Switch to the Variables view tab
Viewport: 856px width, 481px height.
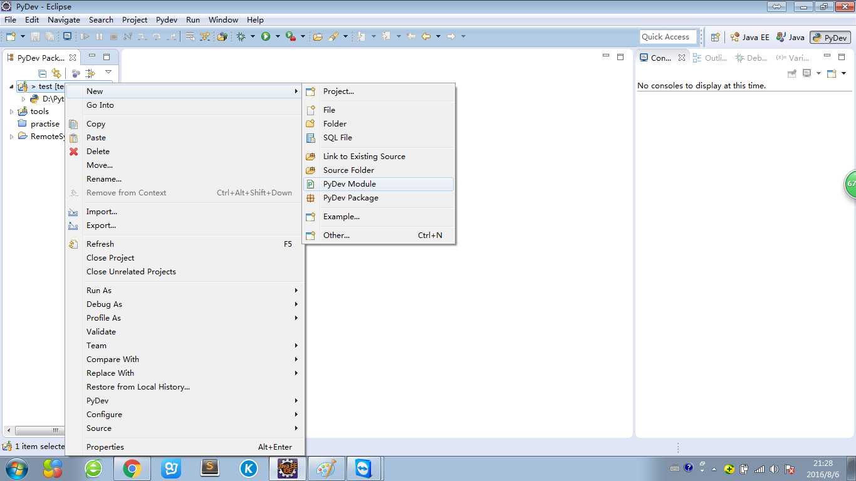click(792, 58)
